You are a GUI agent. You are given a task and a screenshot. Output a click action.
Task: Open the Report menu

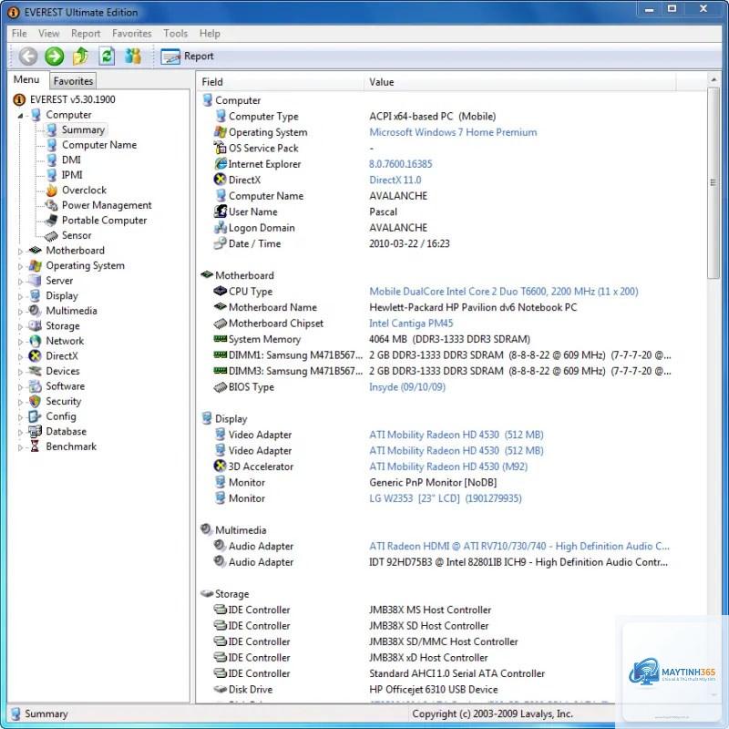(86, 34)
